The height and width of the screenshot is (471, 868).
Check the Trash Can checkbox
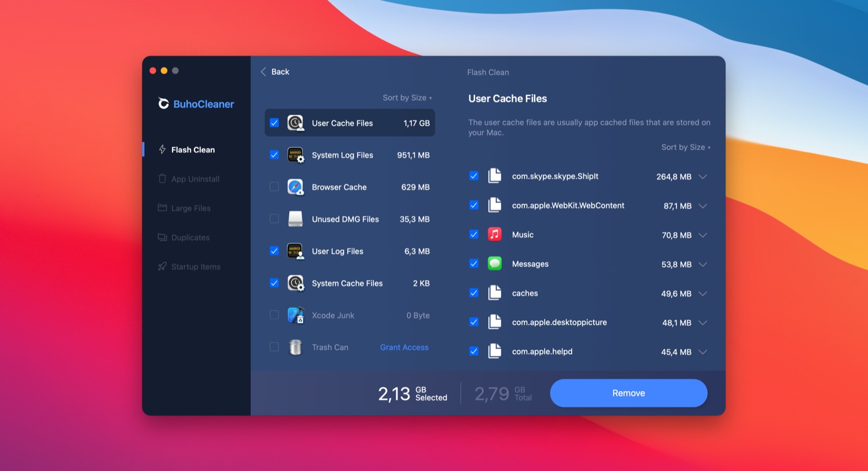click(x=274, y=347)
